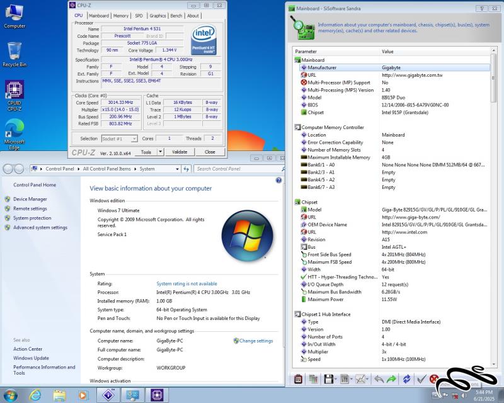Image resolution: width=504 pixels, height=403 pixels.
Task: Click the refresh button beside the Control Panel address bar
Action: (186, 169)
